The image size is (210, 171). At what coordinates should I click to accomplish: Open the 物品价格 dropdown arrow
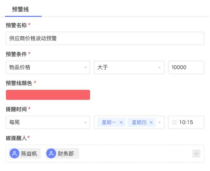pyautogui.click(x=85, y=67)
